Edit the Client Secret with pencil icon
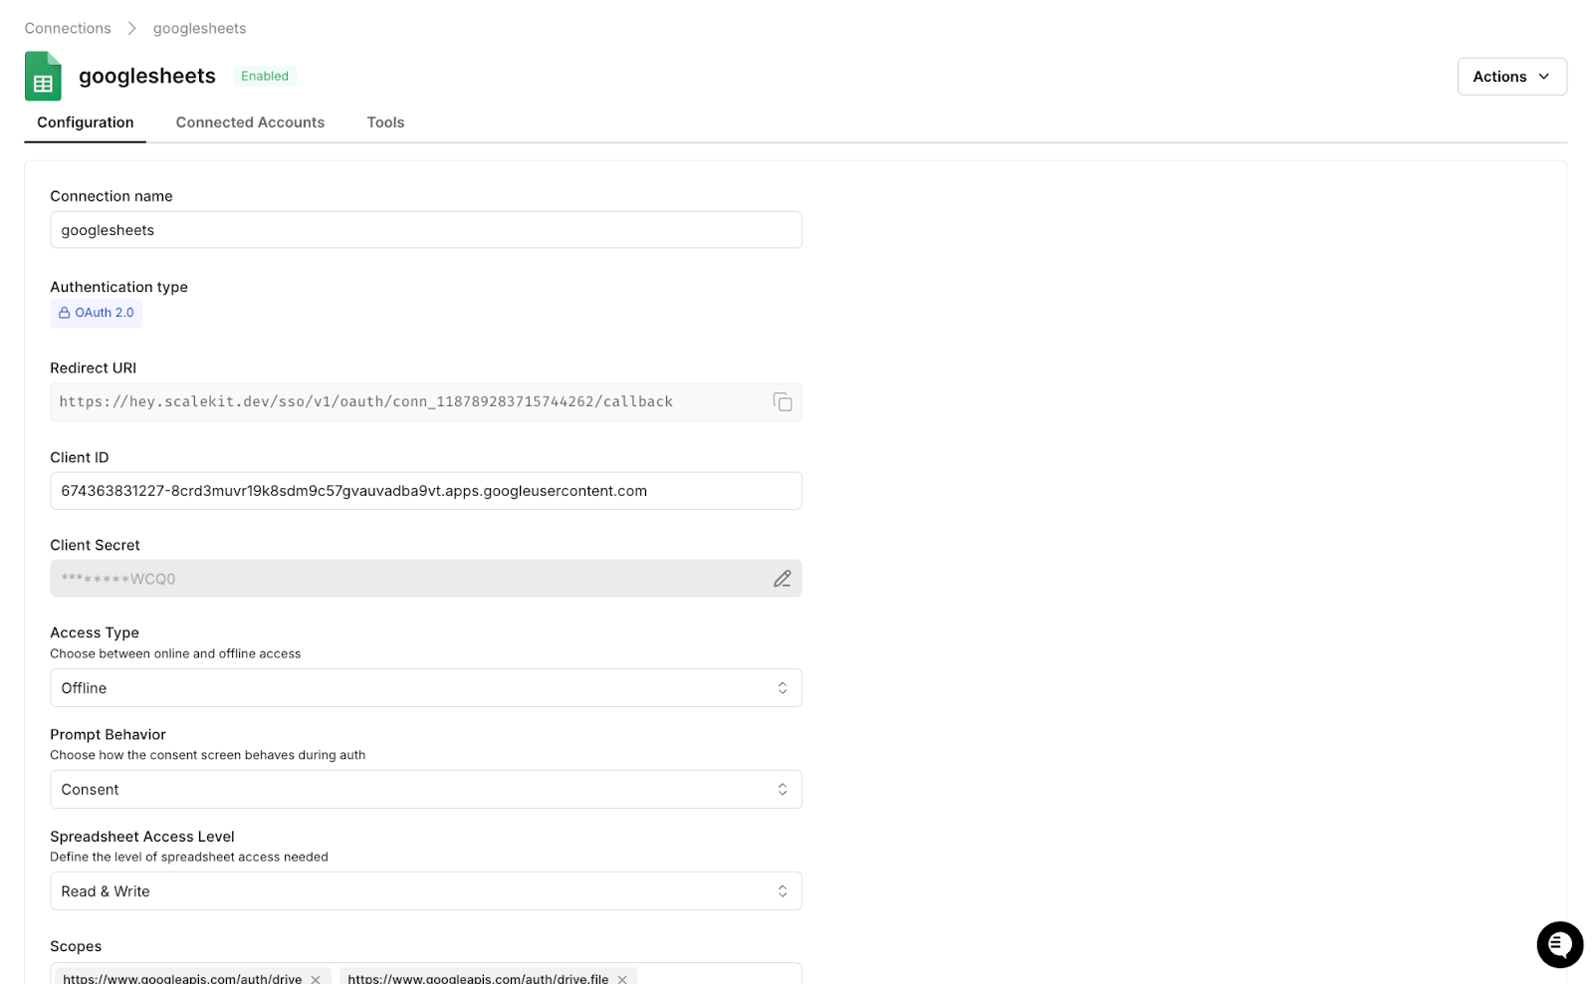Viewport: 1593px width, 984px height. 783,579
